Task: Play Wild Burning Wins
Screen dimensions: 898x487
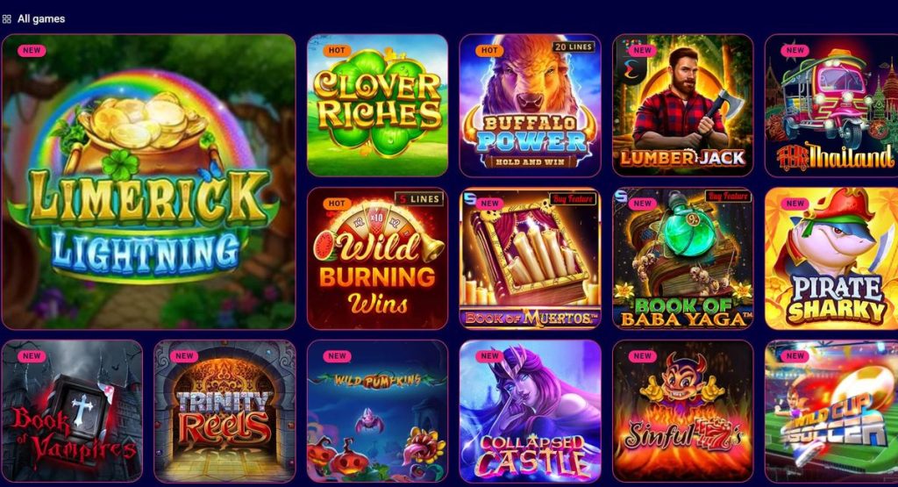Action: click(377, 258)
